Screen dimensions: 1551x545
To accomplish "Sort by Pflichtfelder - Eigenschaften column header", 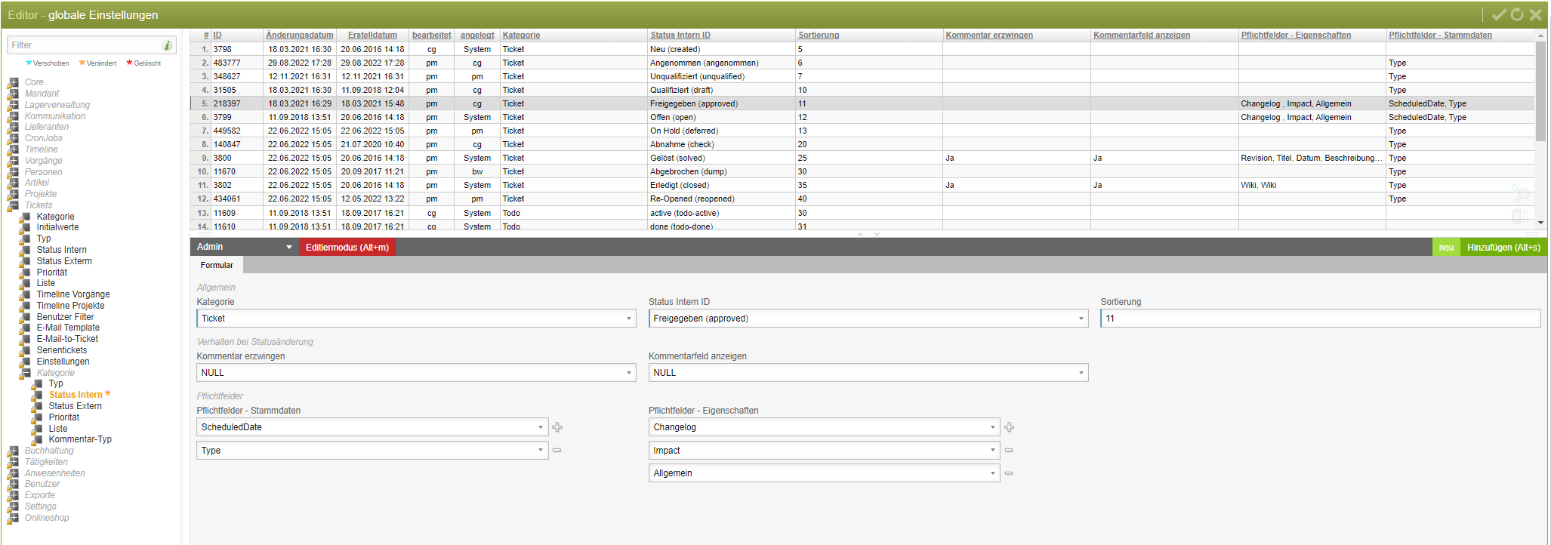I will click(x=1296, y=35).
